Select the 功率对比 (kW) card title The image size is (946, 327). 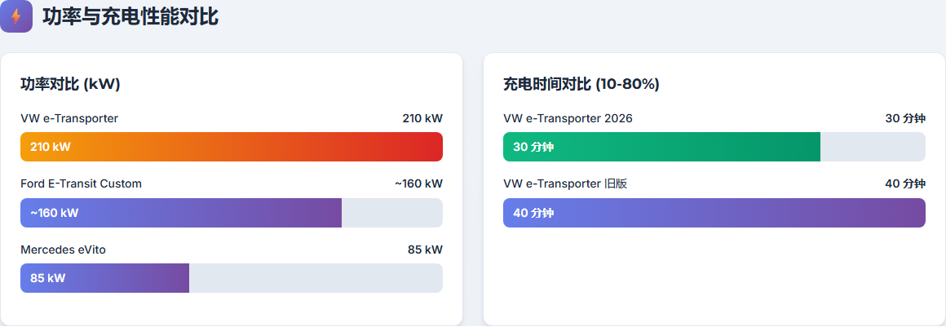coord(71,84)
